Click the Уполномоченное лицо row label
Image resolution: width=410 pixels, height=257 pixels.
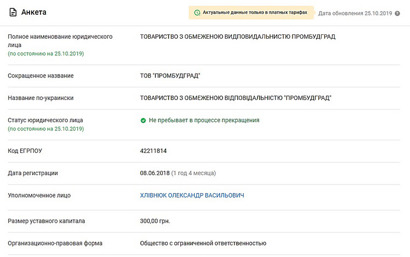(x=39, y=195)
